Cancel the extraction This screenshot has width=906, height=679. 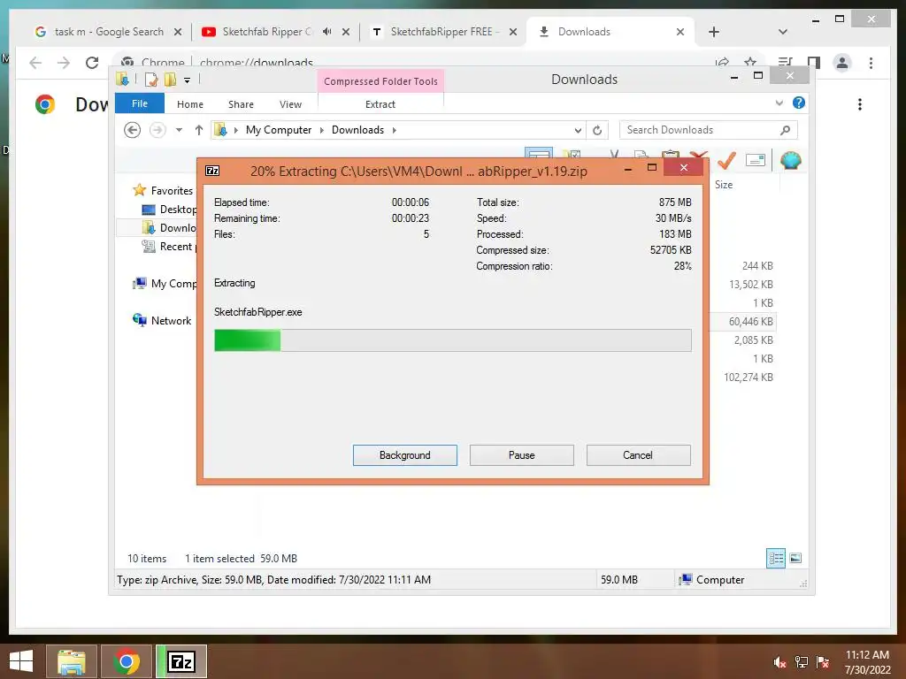pyautogui.click(x=638, y=455)
